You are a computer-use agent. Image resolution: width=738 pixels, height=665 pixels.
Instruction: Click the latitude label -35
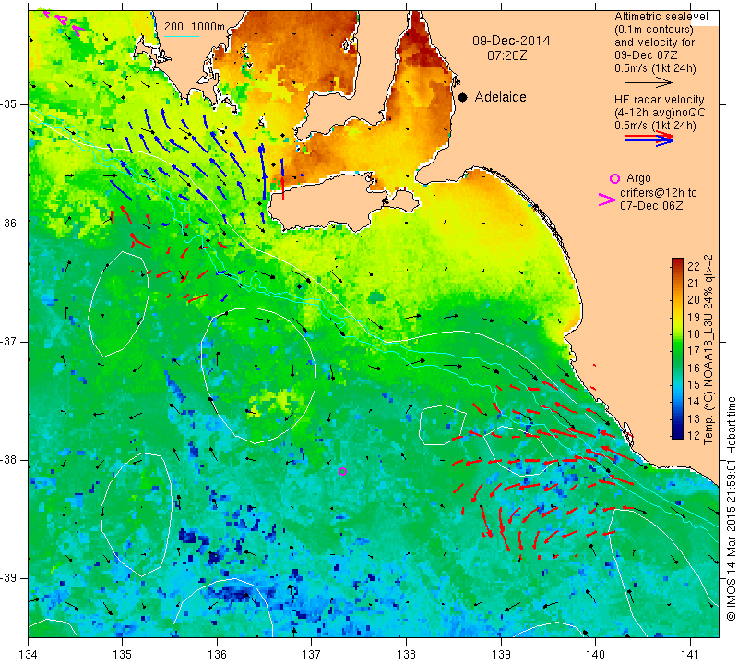click(12, 104)
